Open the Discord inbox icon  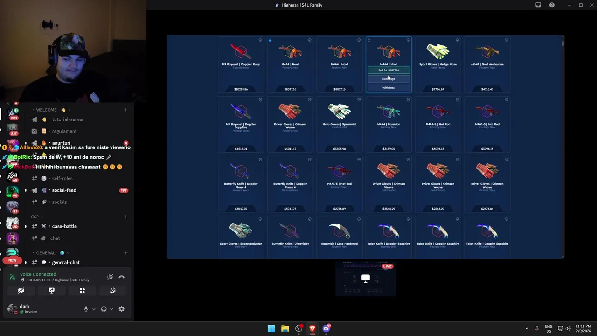tap(538, 5)
